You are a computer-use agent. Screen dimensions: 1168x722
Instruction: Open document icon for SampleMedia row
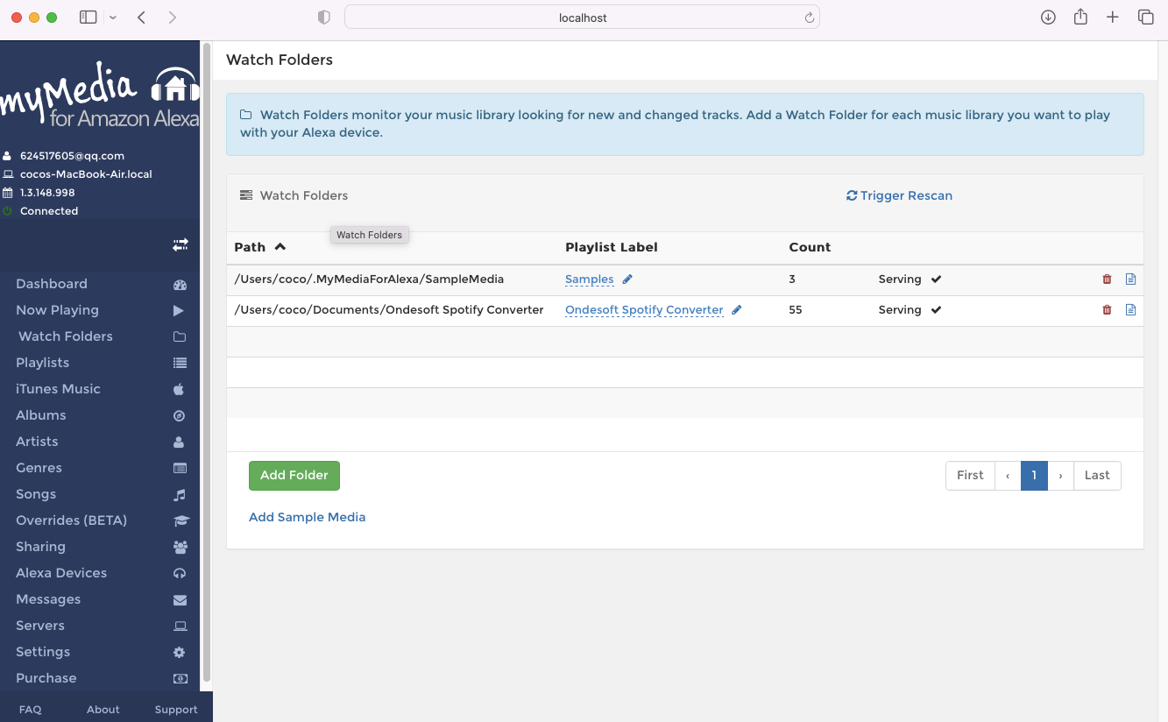1130,280
